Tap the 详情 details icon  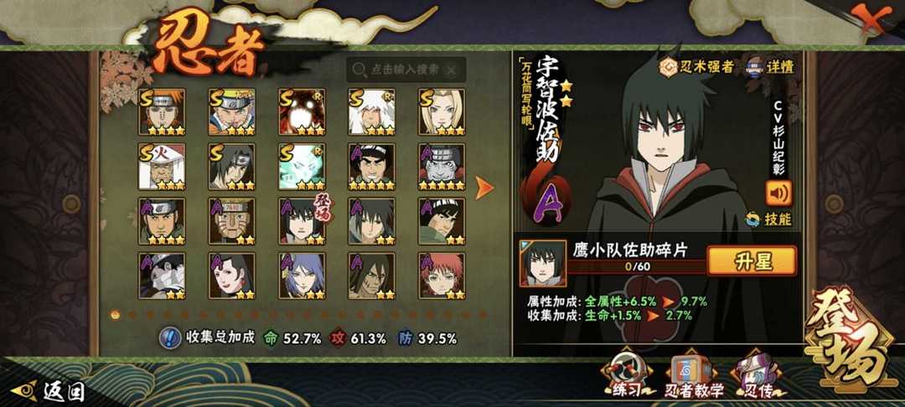point(756,66)
